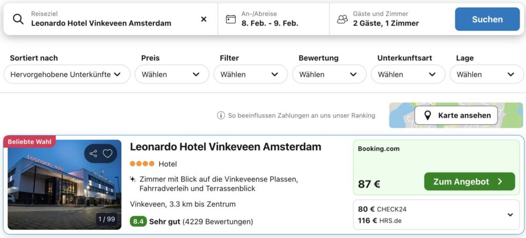Screen dimensions: 526x238
Task: Open Karte ansehen map view
Action: pyautogui.click(x=456, y=116)
